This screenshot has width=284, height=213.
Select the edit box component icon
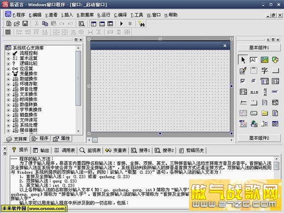click(243, 70)
